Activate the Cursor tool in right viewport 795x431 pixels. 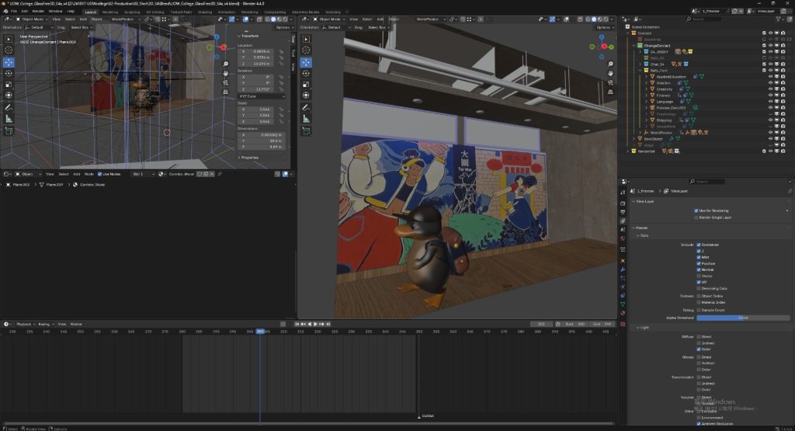[306, 50]
